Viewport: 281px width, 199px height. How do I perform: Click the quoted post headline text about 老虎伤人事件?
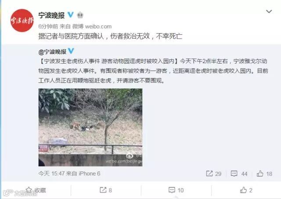[x=108, y=61]
